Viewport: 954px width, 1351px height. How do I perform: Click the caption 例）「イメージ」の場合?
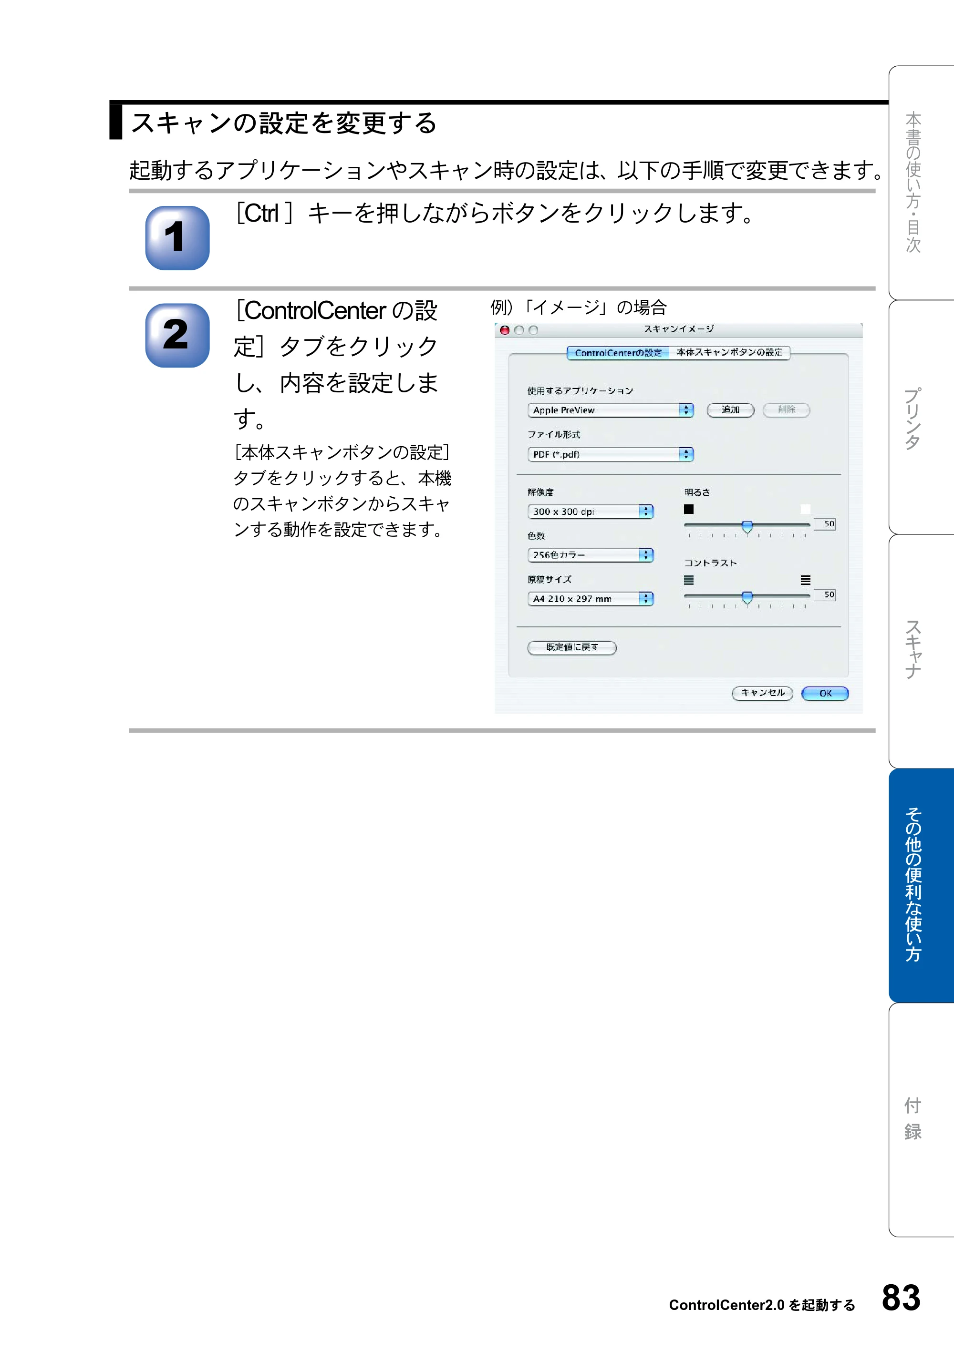tap(578, 307)
